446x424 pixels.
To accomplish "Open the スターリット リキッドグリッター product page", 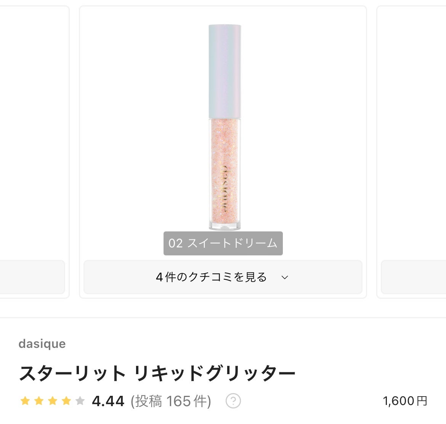I will [159, 372].
